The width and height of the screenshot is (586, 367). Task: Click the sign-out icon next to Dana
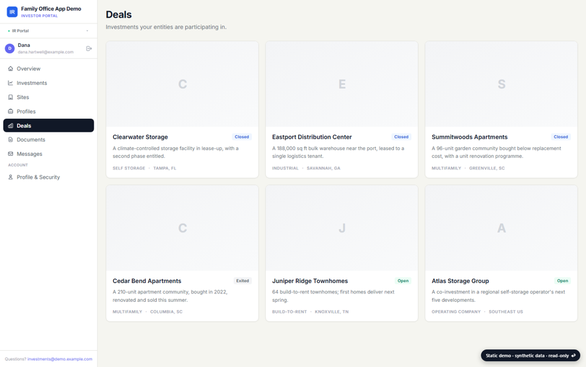point(89,48)
